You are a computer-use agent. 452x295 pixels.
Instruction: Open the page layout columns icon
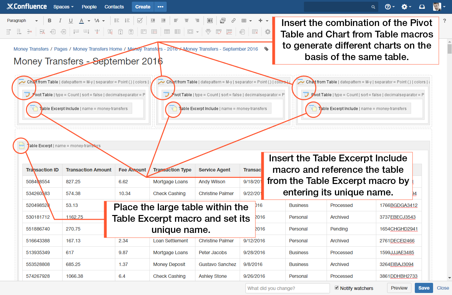[x=210, y=20]
